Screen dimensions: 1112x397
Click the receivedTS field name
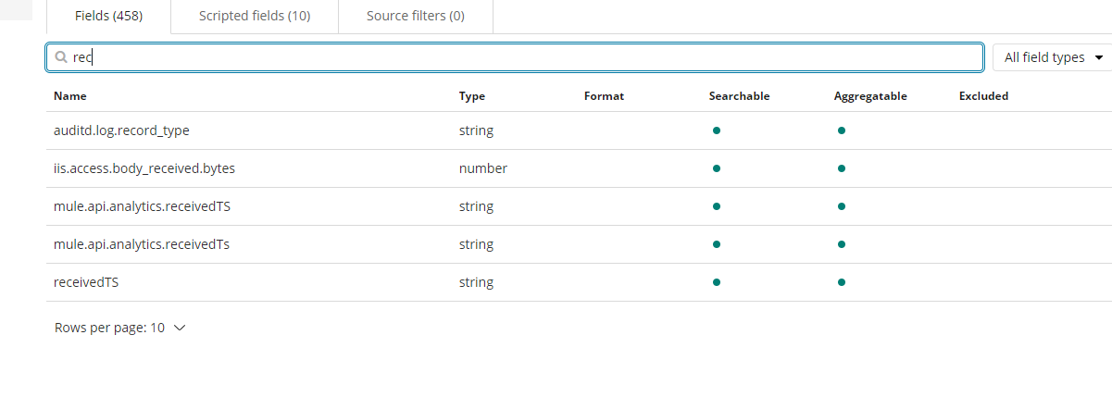(x=86, y=282)
